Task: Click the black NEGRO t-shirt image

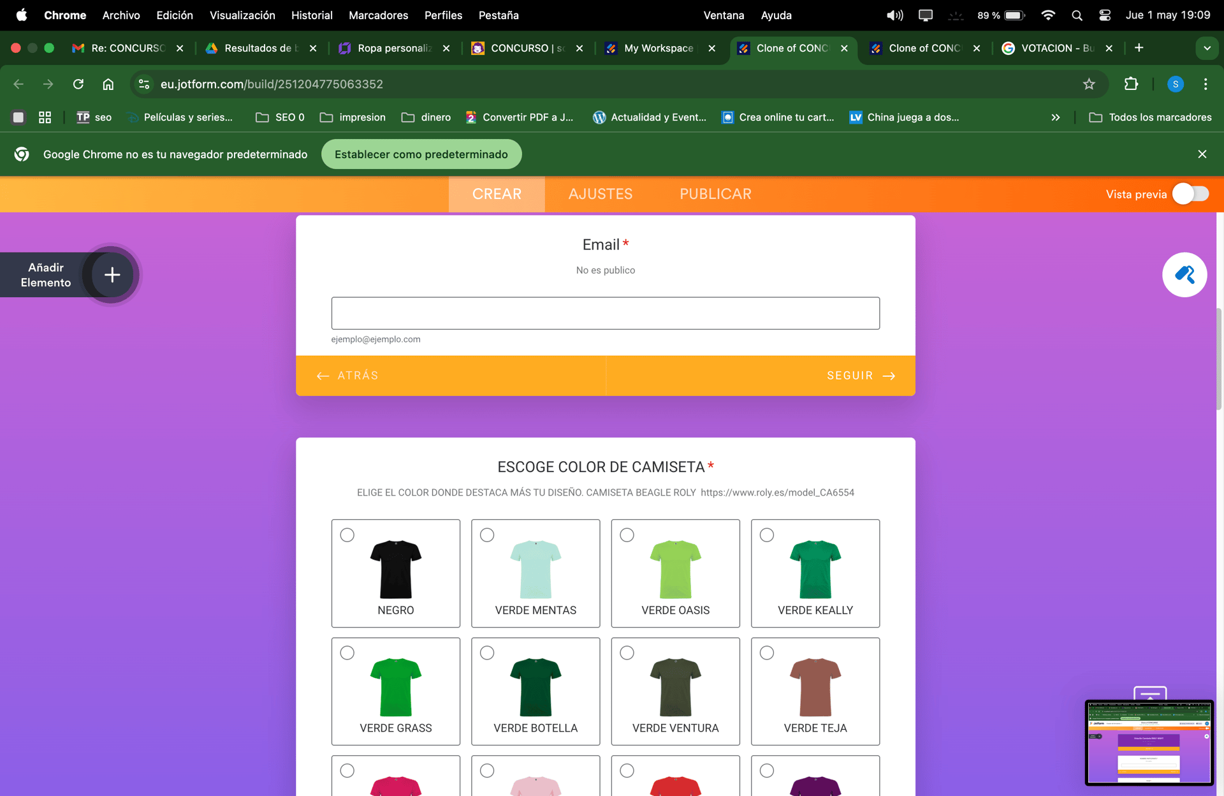Action: click(396, 569)
